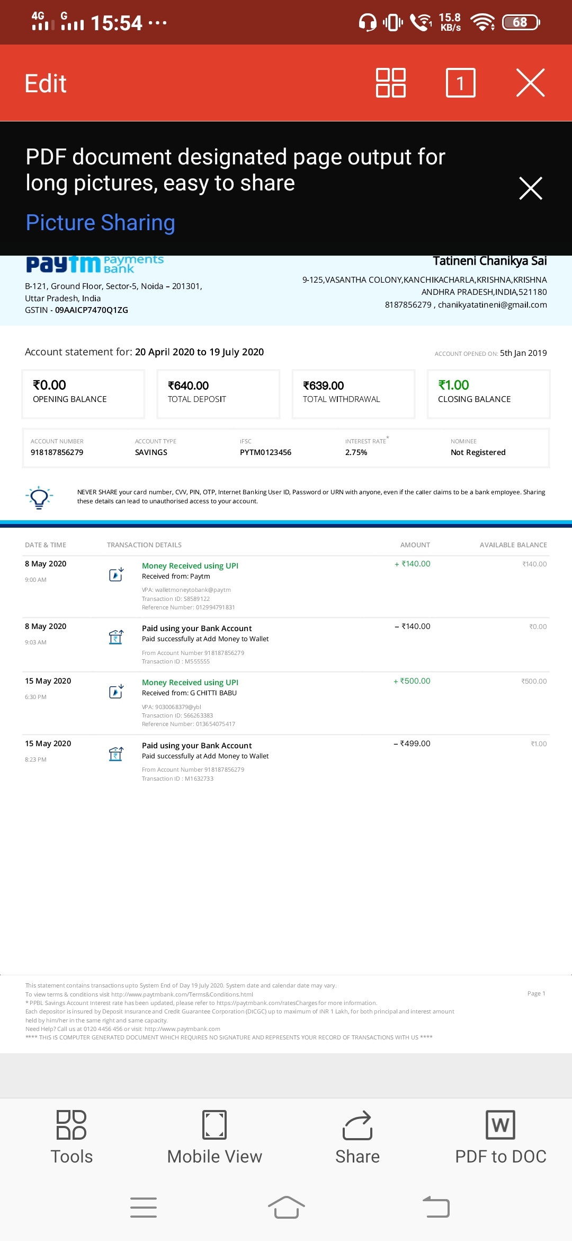Tap the interest rate value 2.75%
The width and height of the screenshot is (572, 1241).
tap(356, 452)
